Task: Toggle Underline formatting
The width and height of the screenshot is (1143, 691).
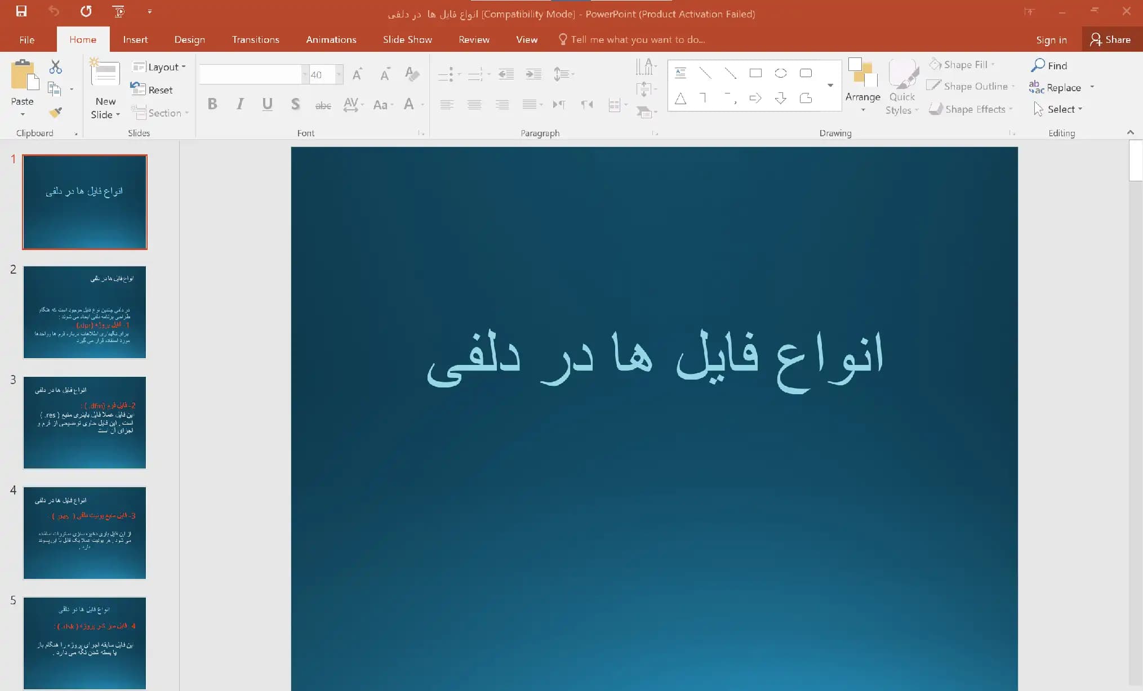Action: (x=268, y=104)
